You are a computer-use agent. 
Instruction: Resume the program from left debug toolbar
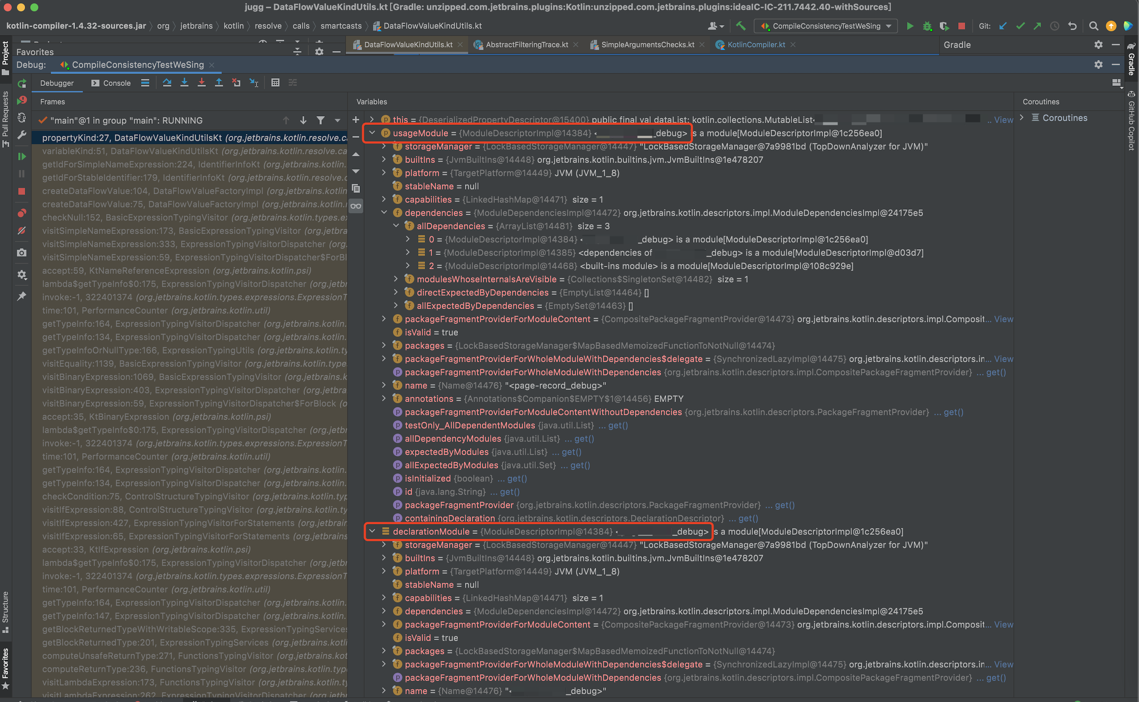(x=22, y=156)
